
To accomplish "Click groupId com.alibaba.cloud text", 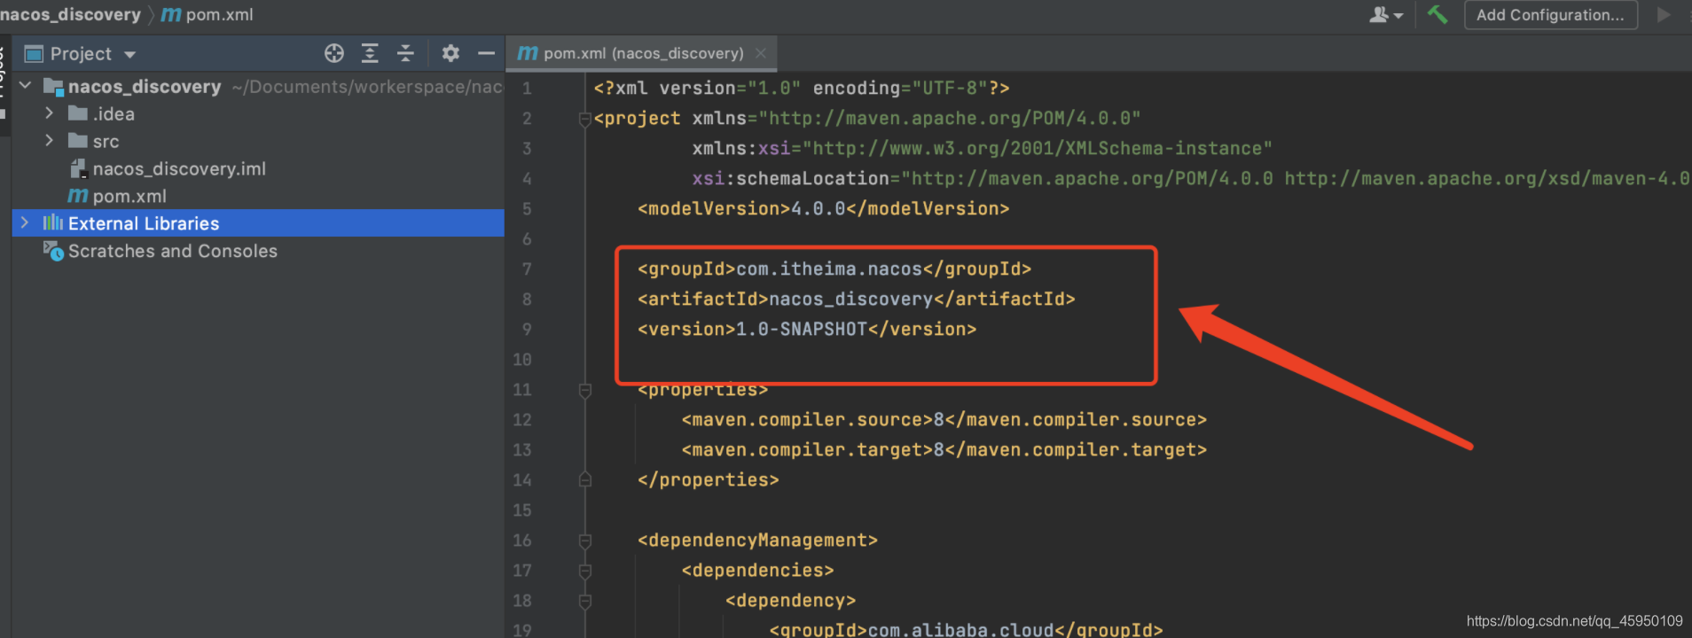I will pyautogui.click(x=966, y=629).
